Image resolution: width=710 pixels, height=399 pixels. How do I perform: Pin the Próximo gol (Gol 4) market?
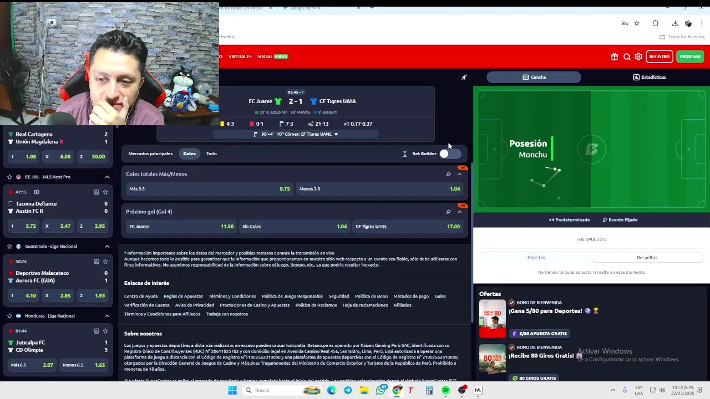click(x=448, y=212)
